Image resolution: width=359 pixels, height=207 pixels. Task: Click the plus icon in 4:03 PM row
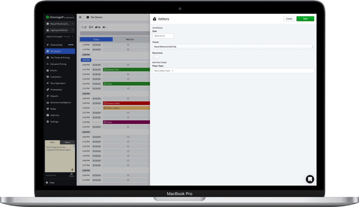coord(128,137)
